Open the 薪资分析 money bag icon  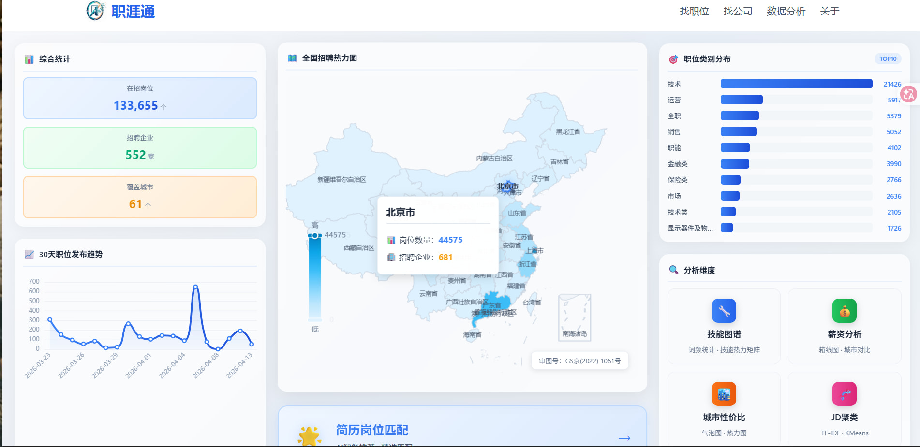tap(844, 311)
